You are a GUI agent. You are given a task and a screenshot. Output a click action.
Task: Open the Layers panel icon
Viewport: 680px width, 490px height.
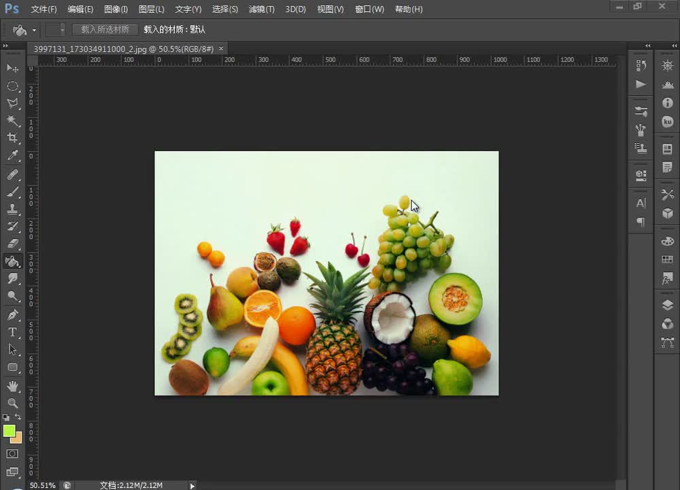click(667, 305)
